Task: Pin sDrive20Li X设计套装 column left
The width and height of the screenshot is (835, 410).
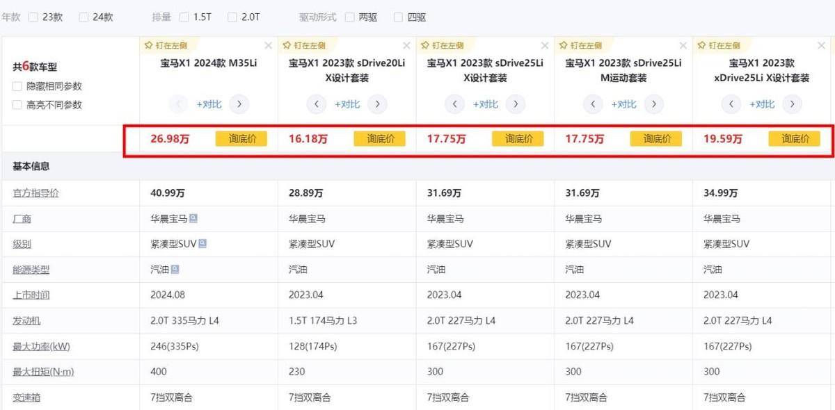Action: coord(303,45)
